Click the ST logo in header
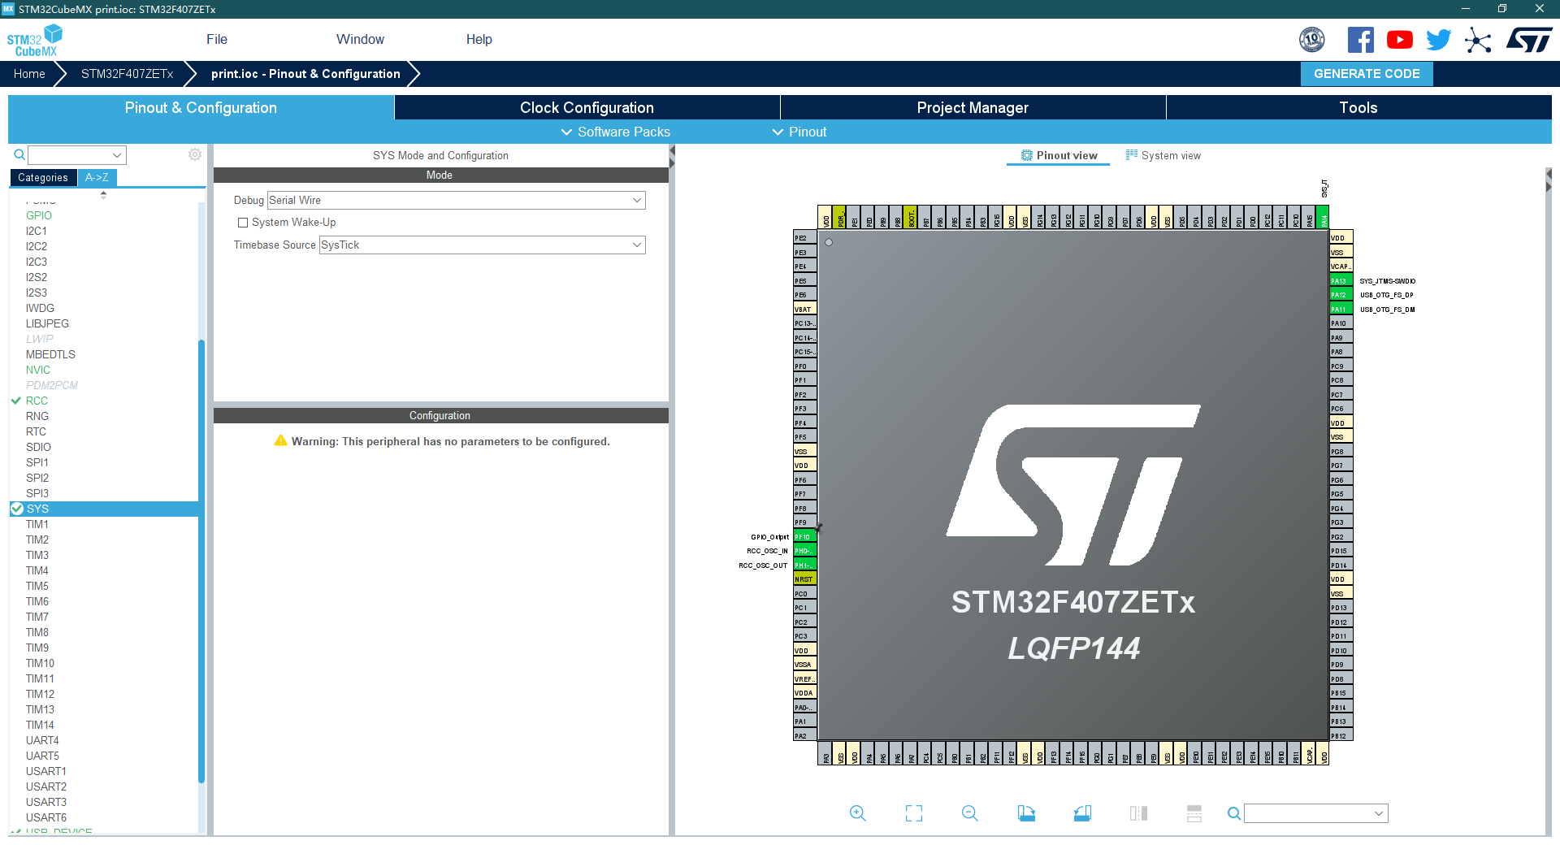Screen dimensions: 1560x845 1529,40
